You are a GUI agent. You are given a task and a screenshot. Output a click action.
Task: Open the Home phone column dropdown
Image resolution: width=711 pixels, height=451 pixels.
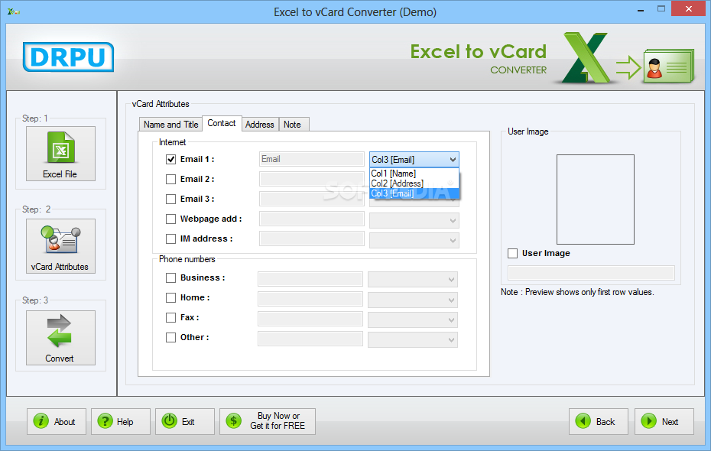pyautogui.click(x=413, y=300)
